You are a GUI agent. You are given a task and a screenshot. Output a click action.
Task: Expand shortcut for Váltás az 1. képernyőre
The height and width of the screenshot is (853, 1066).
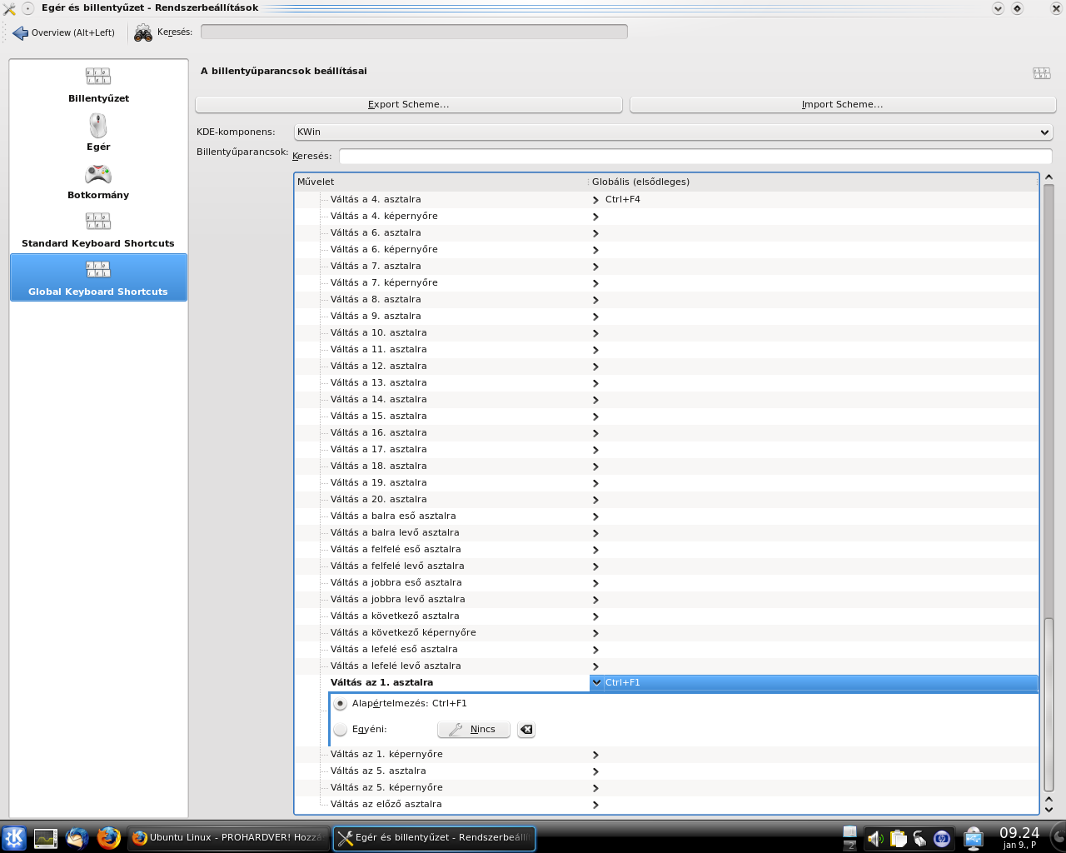pyautogui.click(x=595, y=755)
